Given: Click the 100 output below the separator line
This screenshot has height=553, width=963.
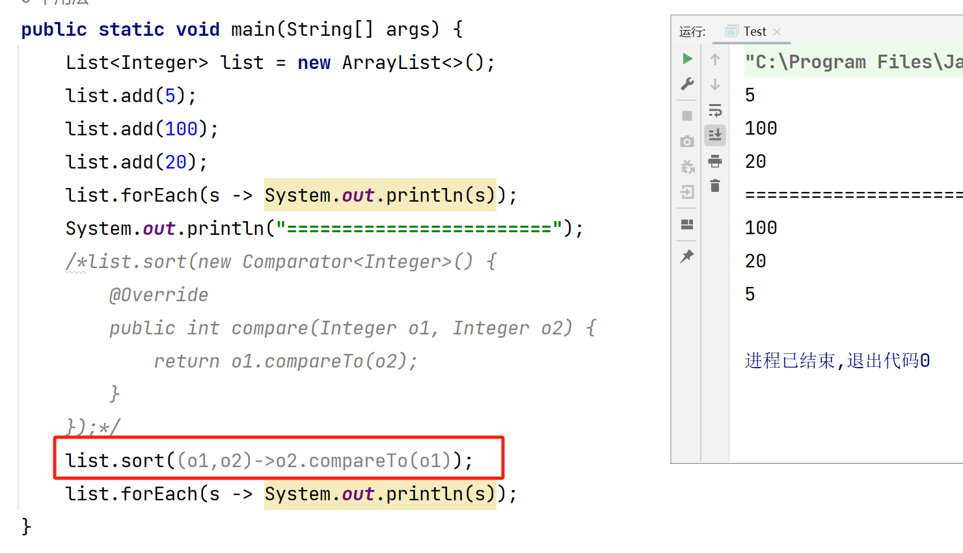Looking at the screenshot, I should [761, 228].
